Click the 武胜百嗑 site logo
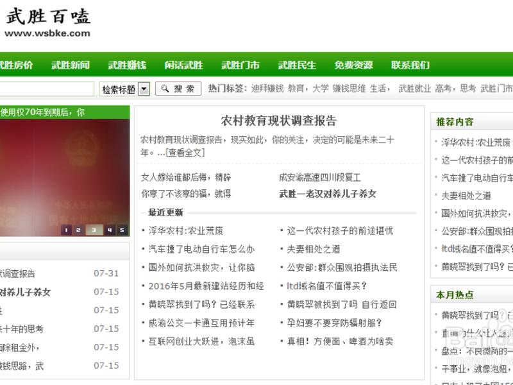The width and height of the screenshot is (513, 385). coord(47,23)
